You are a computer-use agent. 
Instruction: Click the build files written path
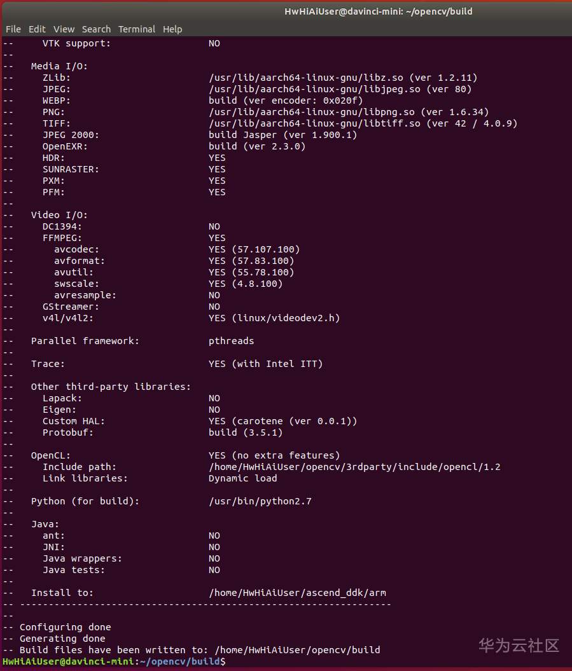pos(297,650)
